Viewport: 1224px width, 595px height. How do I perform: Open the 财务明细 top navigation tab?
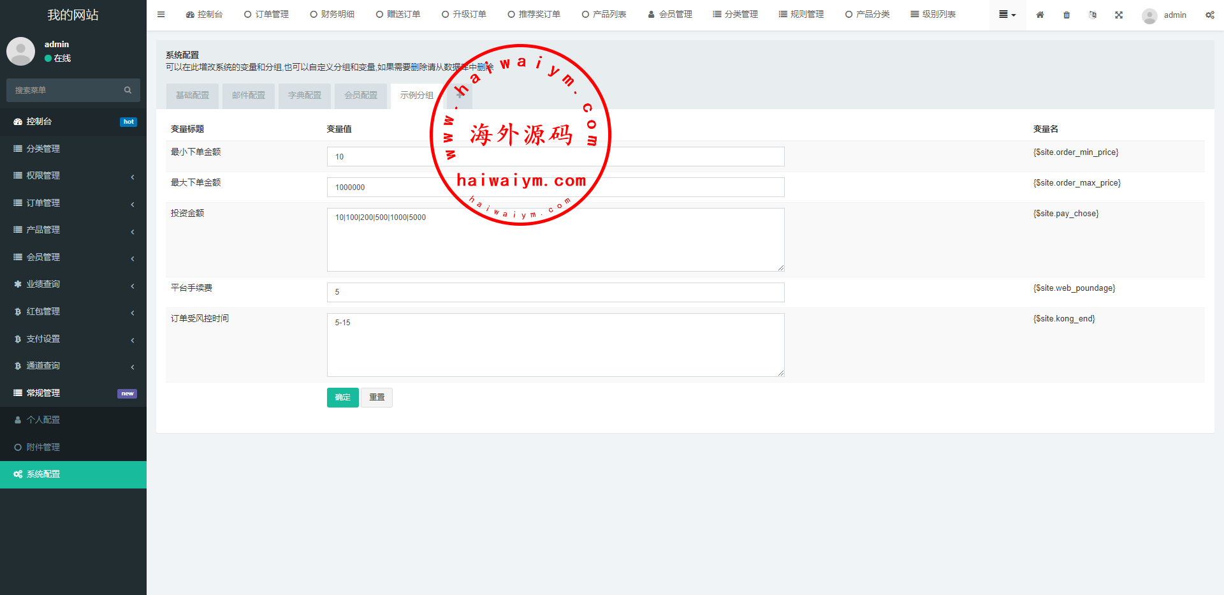pos(332,15)
